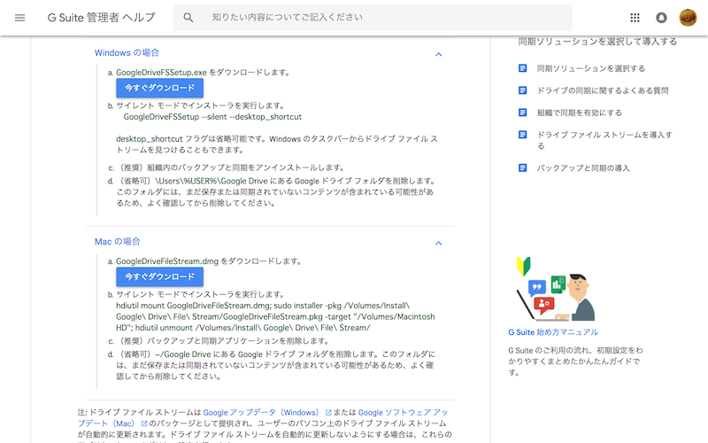Focus the help search input field
708x443 pixels.
click(373, 18)
